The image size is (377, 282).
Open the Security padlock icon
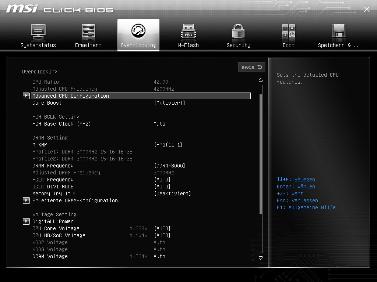tap(238, 31)
